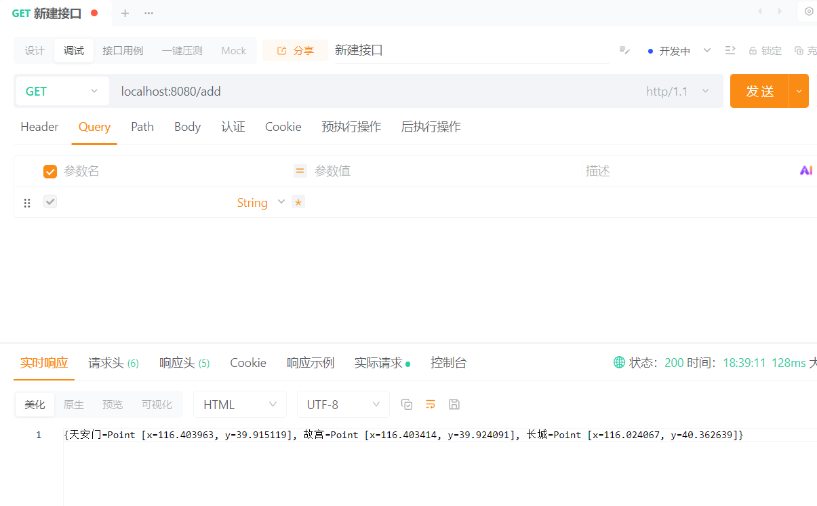Image resolution: width=817 pixels, height=506 pixels.
Task: Click the 分享 share button
Action: coord(295,50)
